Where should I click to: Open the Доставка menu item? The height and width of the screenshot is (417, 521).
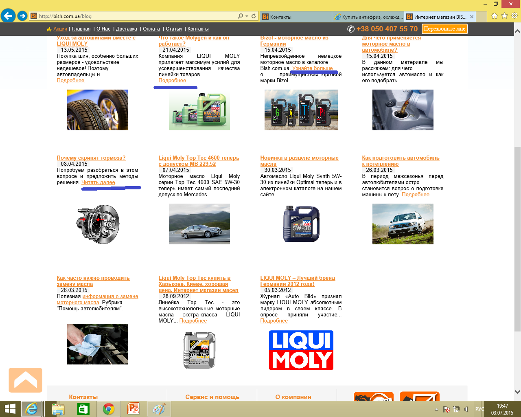click(126, 29)
